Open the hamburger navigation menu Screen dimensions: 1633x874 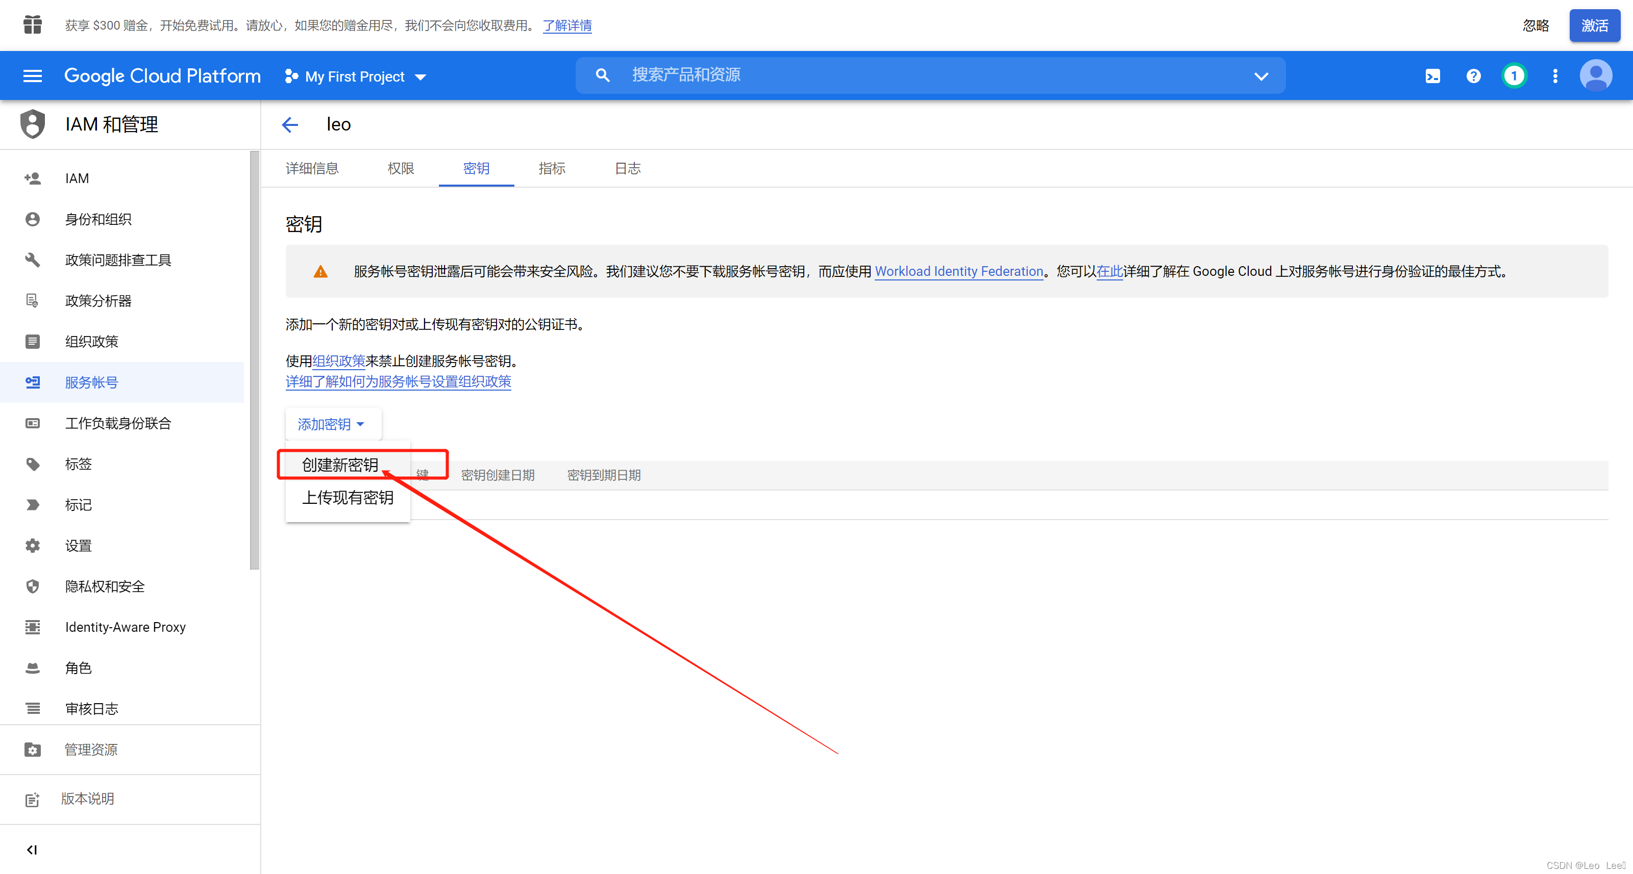point(32,76)
